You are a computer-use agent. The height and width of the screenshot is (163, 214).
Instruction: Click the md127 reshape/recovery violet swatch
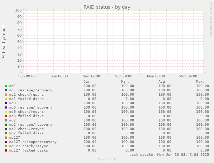[6, 142]
